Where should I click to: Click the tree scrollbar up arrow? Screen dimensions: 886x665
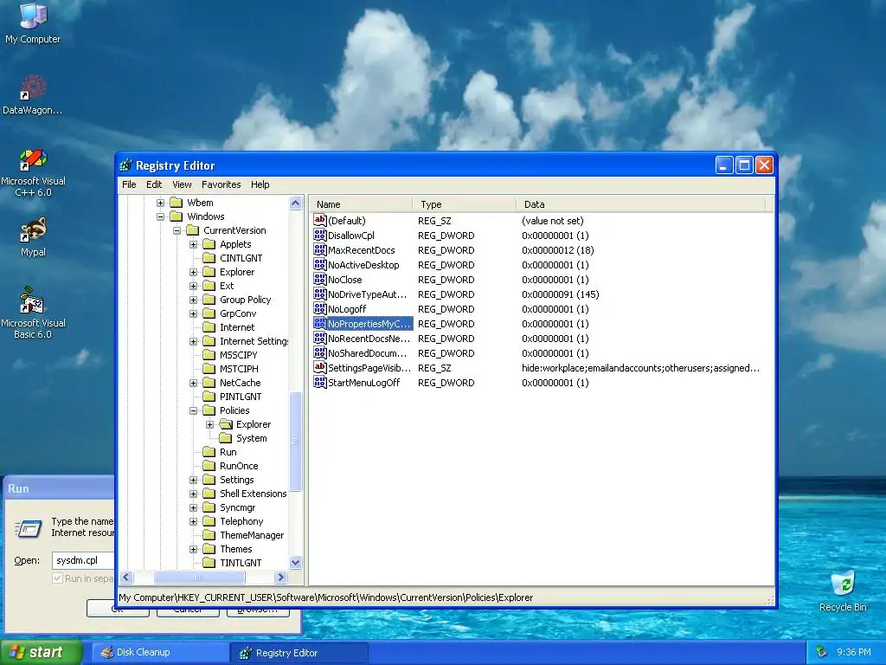(x=296, y=203)
